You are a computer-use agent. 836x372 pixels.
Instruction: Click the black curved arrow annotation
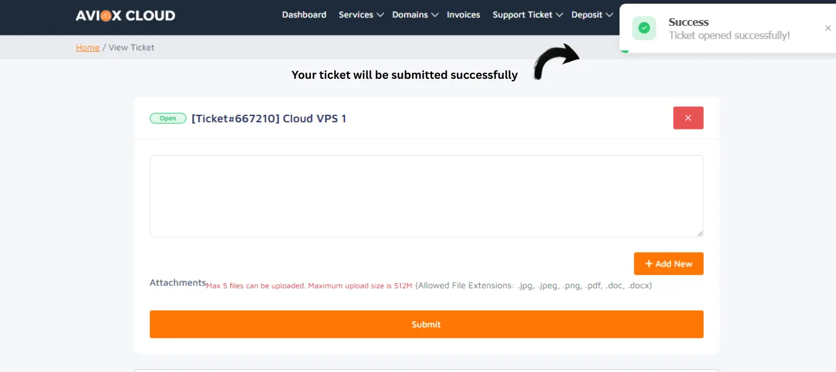pyautogui.click(x=556, y=60)
